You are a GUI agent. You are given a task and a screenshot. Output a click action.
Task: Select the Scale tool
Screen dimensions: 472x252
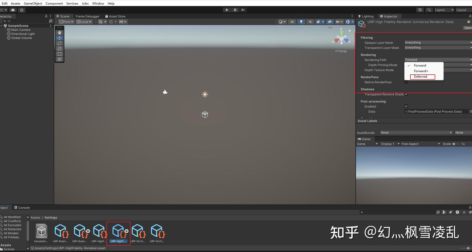tap(59, 48)
